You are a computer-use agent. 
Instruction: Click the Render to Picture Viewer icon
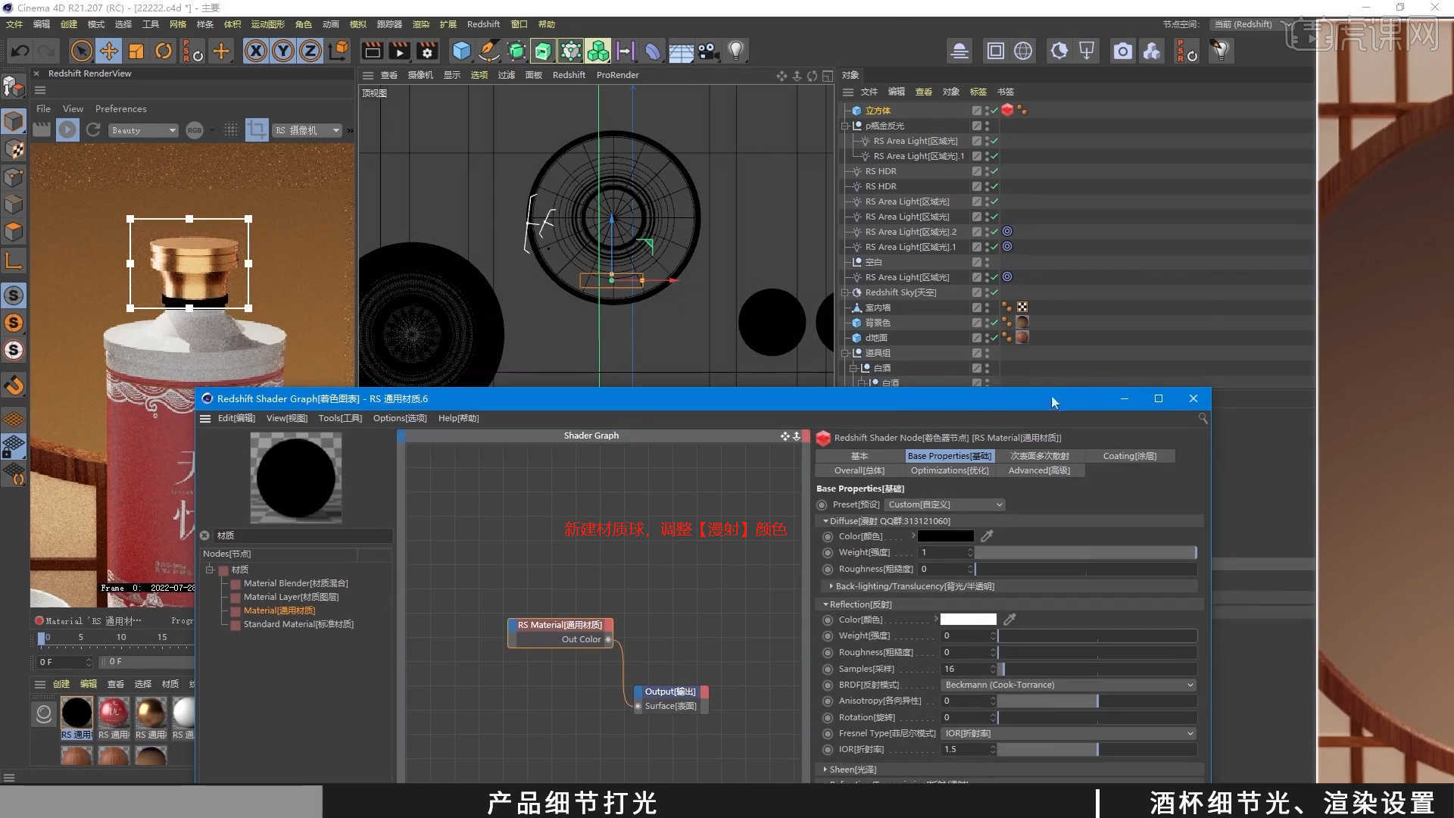click(398, 51)
